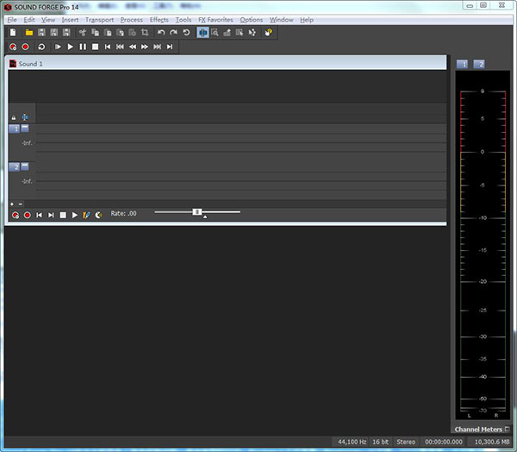Click the Record button in Sound 1 window

[x=28, y=216]
